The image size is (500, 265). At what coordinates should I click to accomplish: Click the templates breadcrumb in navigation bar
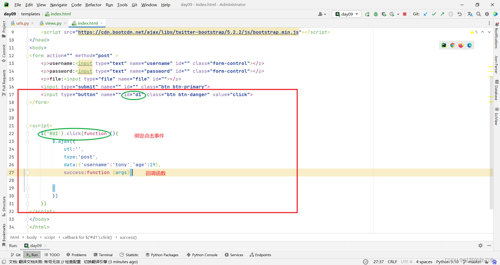coord(30,14)
